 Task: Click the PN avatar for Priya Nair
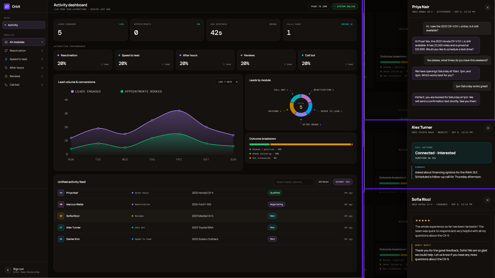click(x=61, y=193)
